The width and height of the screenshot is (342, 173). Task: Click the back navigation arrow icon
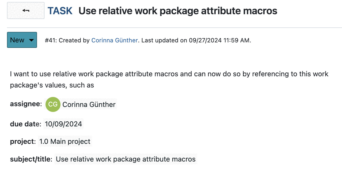[x=25, y=10]
